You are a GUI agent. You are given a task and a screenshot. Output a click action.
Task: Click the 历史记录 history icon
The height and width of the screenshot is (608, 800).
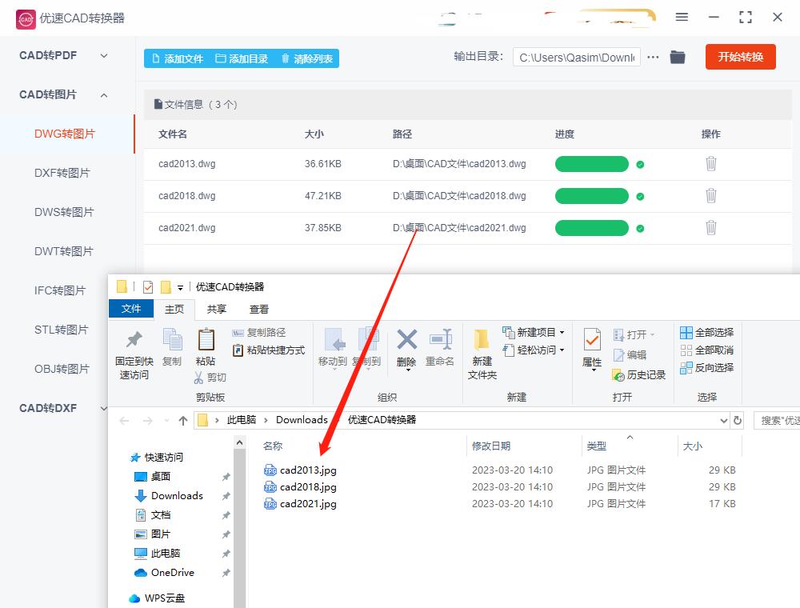pyautogui.click(x=617, y=374)
